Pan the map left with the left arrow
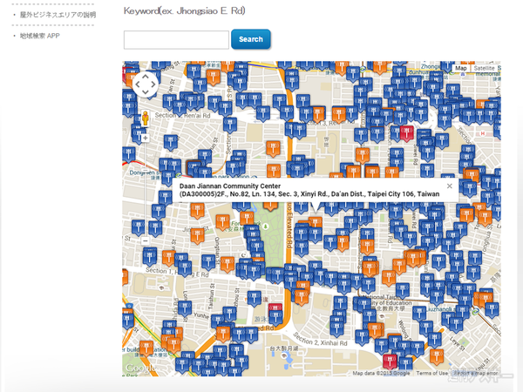The width and height of the screenshot is (523, 392). [138, 84]
